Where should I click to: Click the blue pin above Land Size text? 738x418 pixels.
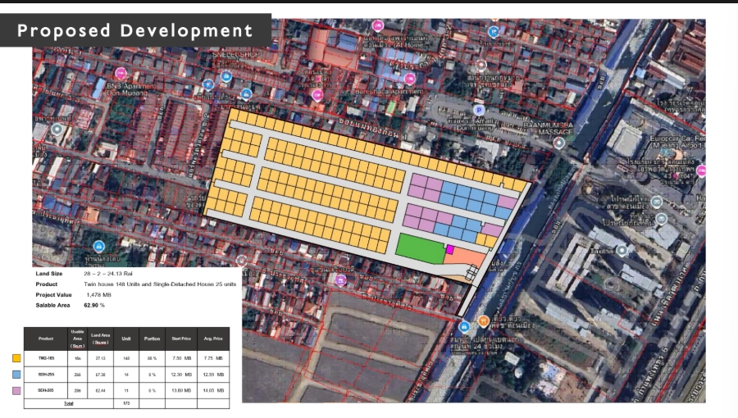point(98,247)
